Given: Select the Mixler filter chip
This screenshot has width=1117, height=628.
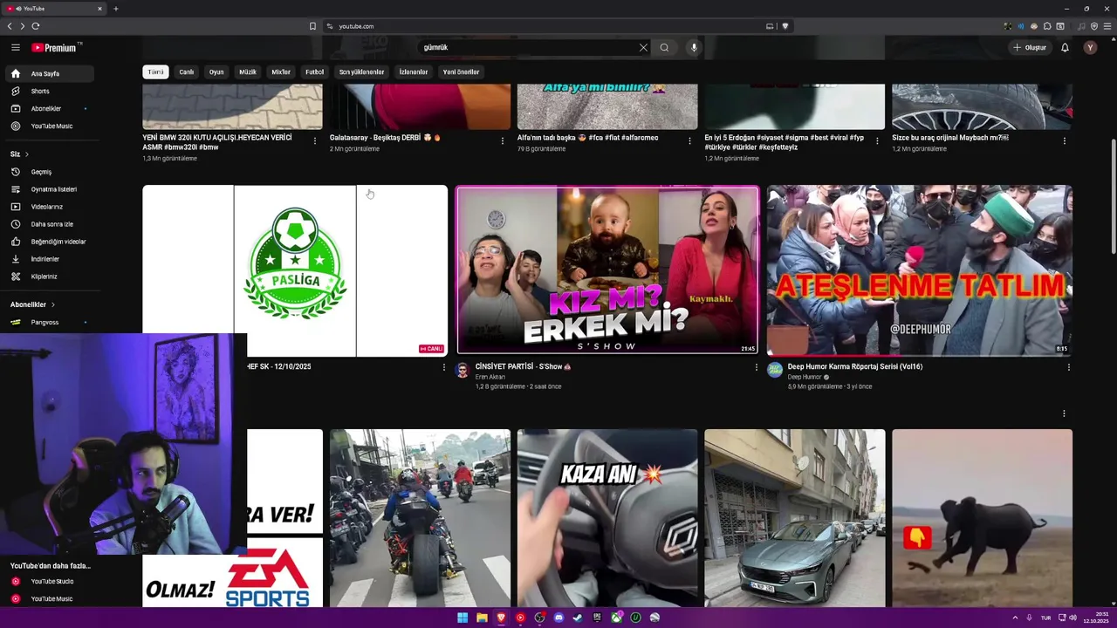Looking at the screenshot, I should coord(281,72).
